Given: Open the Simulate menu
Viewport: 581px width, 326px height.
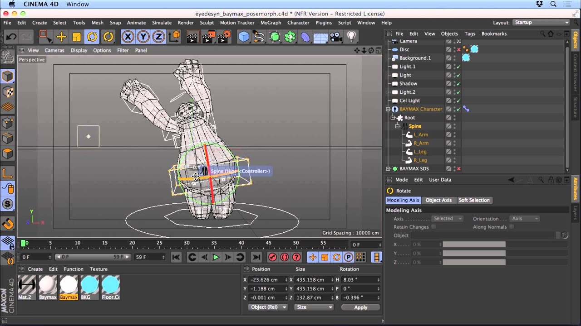Looking at the screenshot, I should pos(162,23).
